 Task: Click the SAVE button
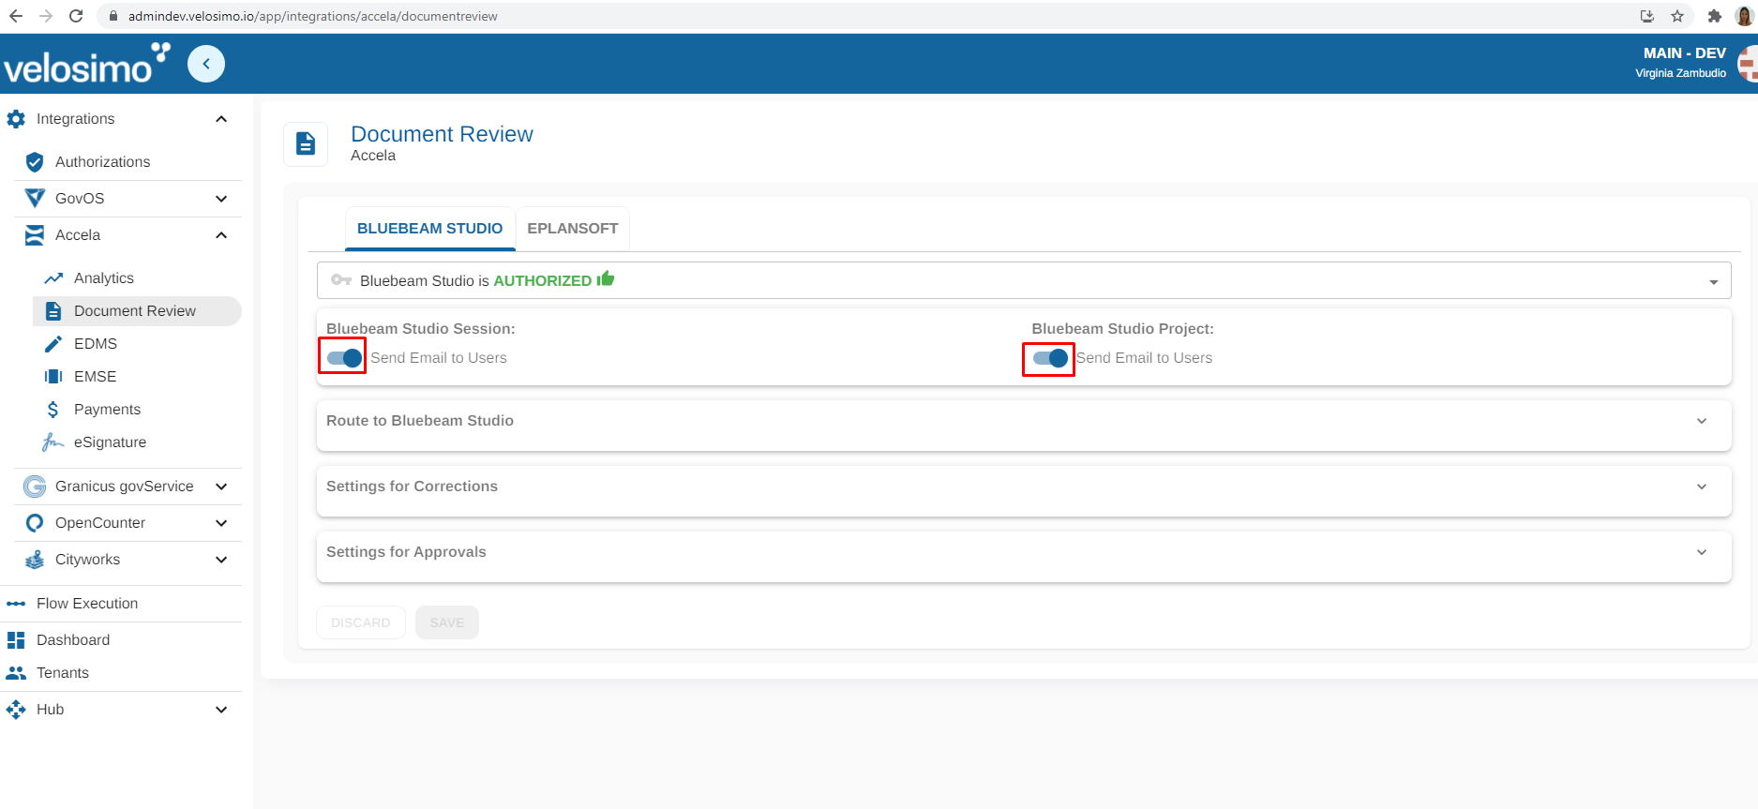coord(447,622)
